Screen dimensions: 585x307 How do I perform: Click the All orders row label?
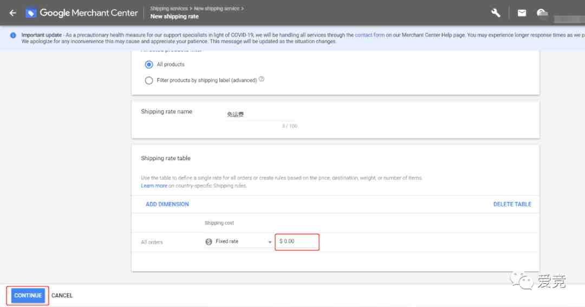(x=152, y=242)
